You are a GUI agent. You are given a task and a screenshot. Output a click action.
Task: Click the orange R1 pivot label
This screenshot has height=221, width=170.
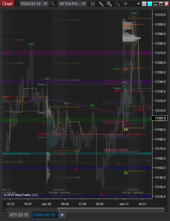pos(126,70)
